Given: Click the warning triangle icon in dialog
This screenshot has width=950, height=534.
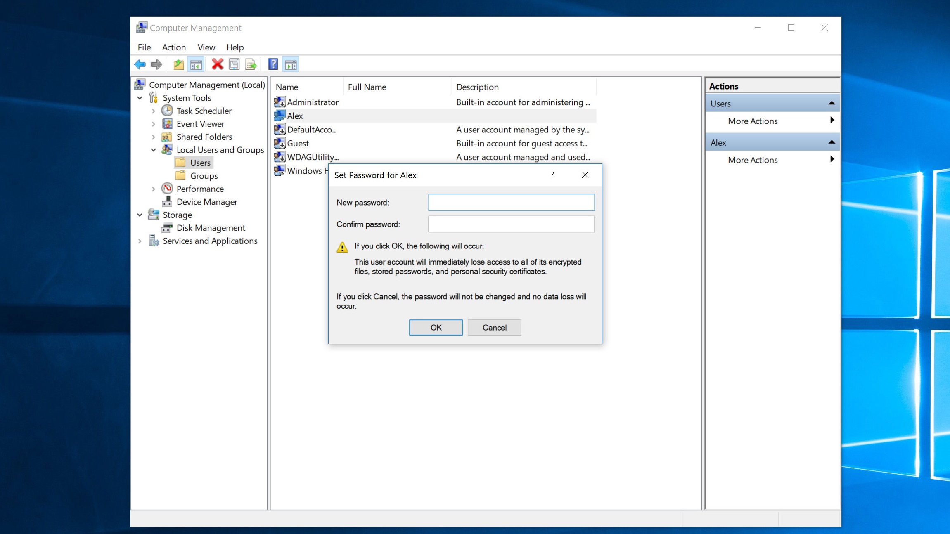Looking at the screenshot, I should coord(342,247).
